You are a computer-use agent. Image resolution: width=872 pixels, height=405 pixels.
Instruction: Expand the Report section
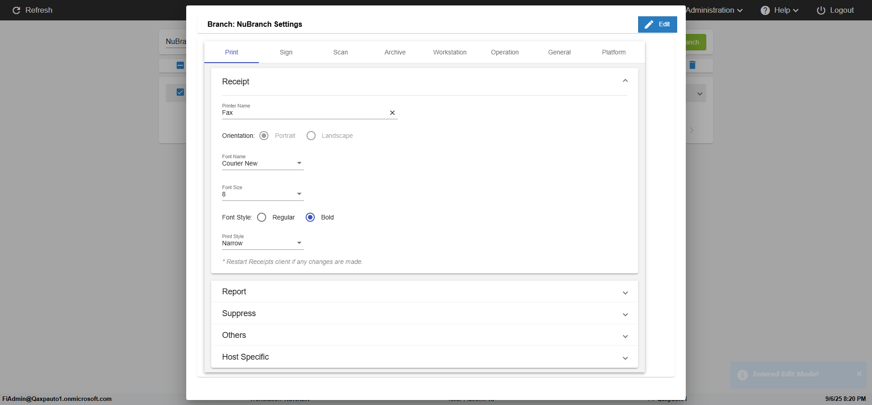click(424, 292)
